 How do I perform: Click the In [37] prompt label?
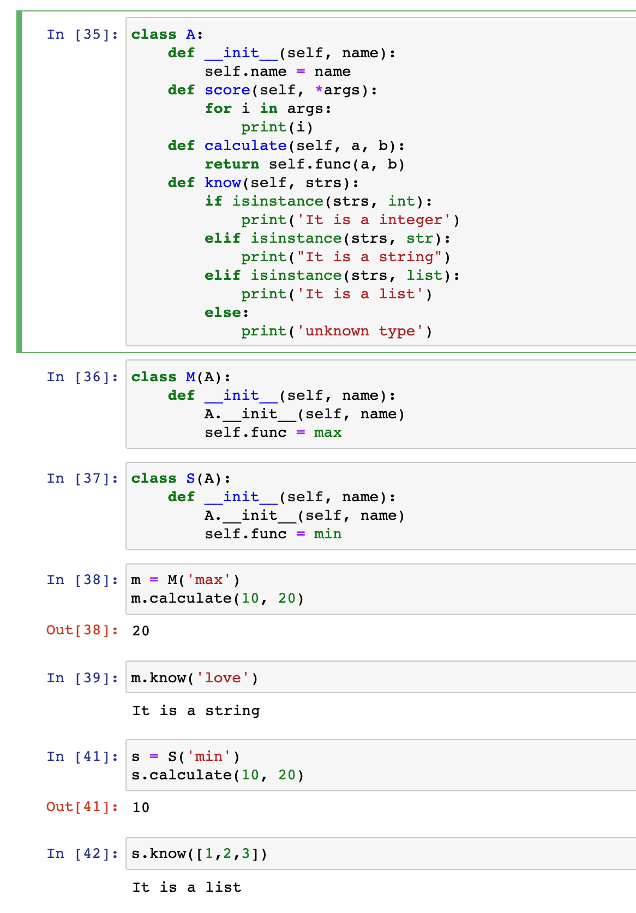[x=82, y=478]
